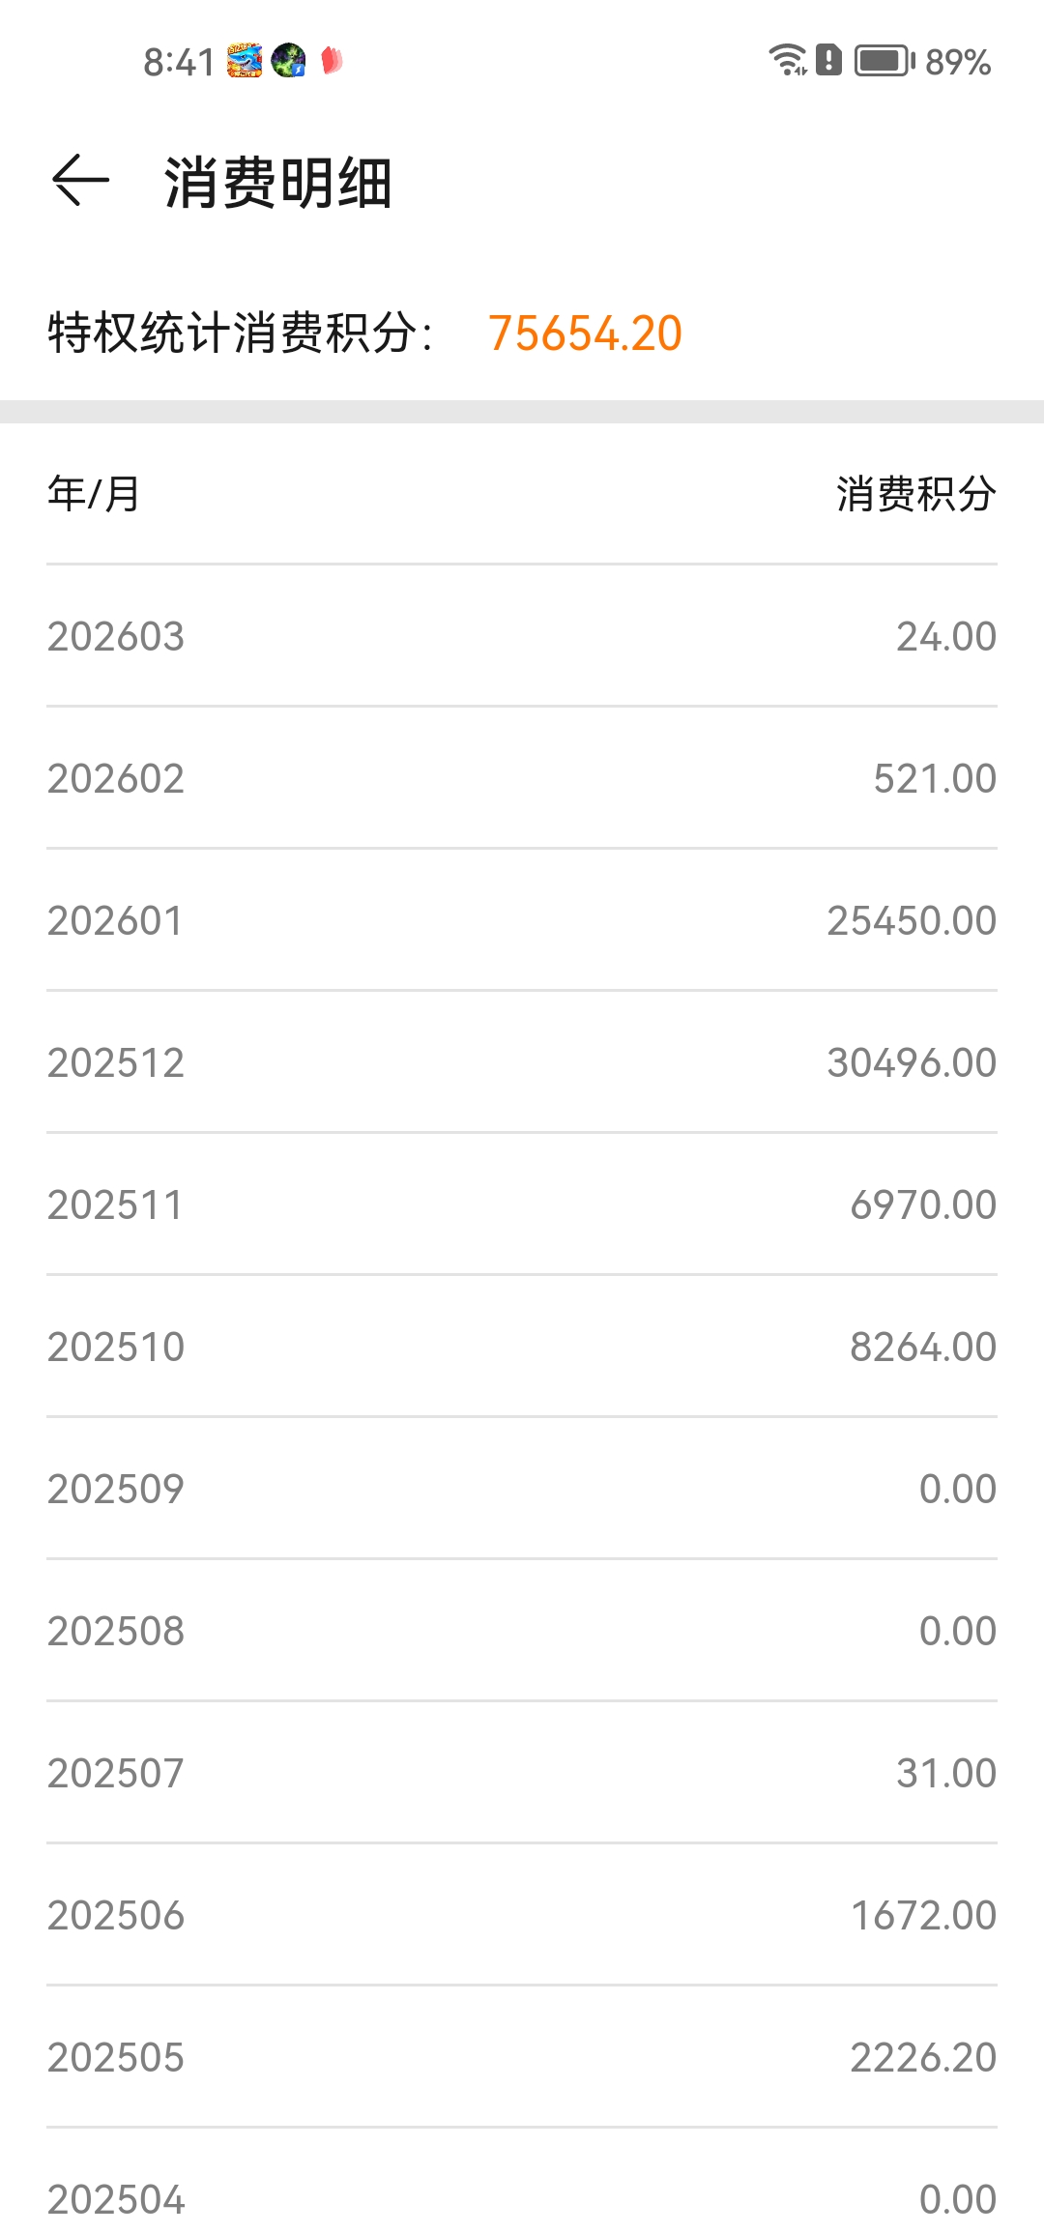The image size is (1044, 2233).
Task: Tap the SIM alert icon in status bar
Action: click(x=828, y=60)
